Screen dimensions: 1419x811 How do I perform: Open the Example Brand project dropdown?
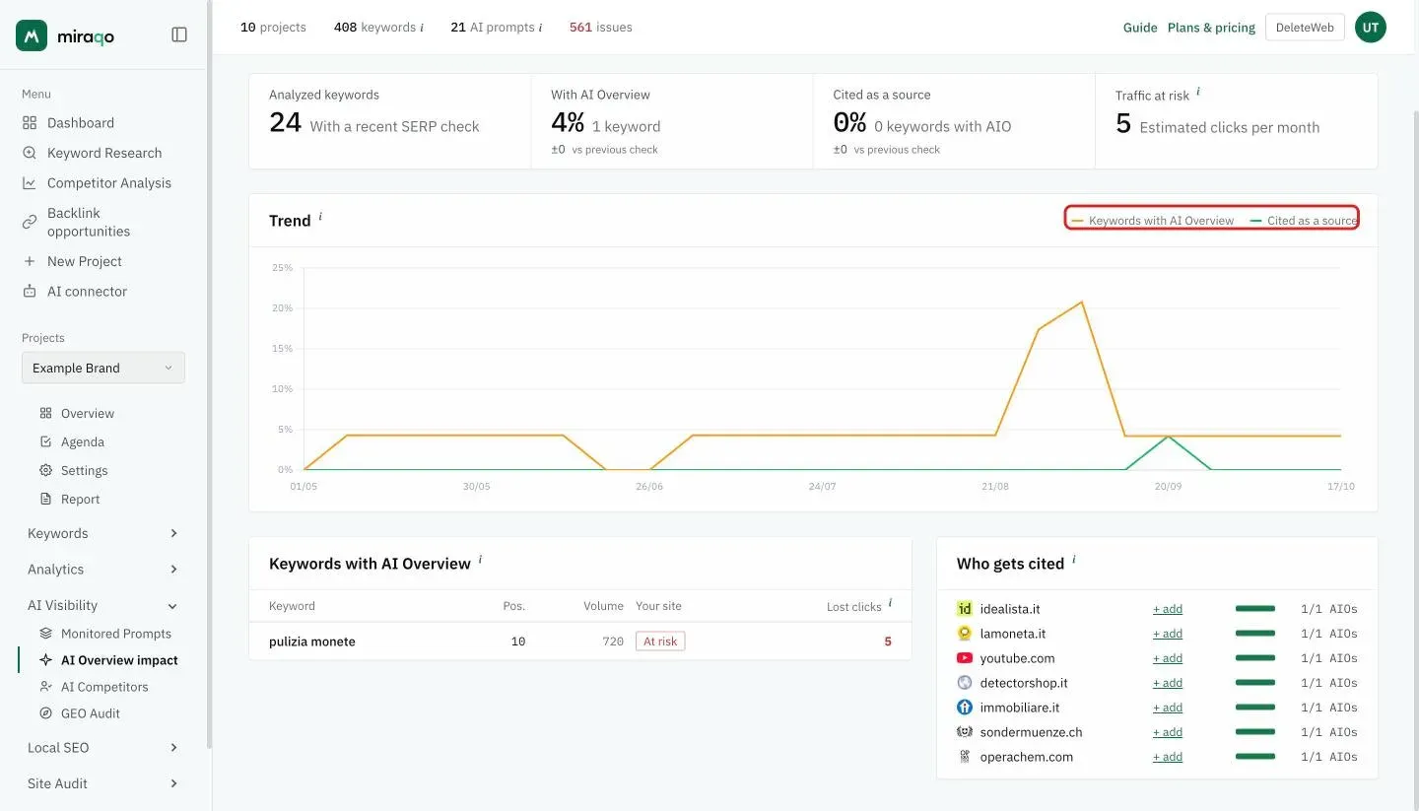(x=103, y=368)
